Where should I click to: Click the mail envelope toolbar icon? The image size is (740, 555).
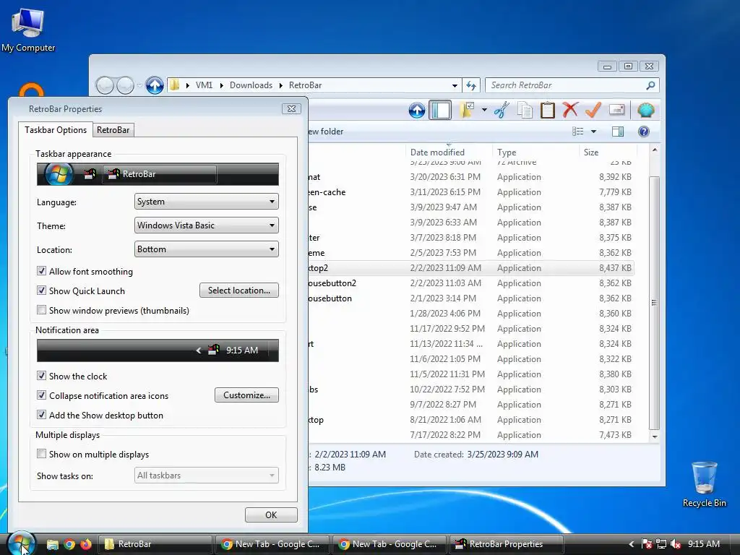pos(617,111)
